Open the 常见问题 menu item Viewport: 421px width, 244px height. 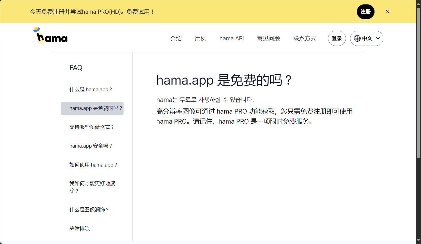click(x=268, y=38)
